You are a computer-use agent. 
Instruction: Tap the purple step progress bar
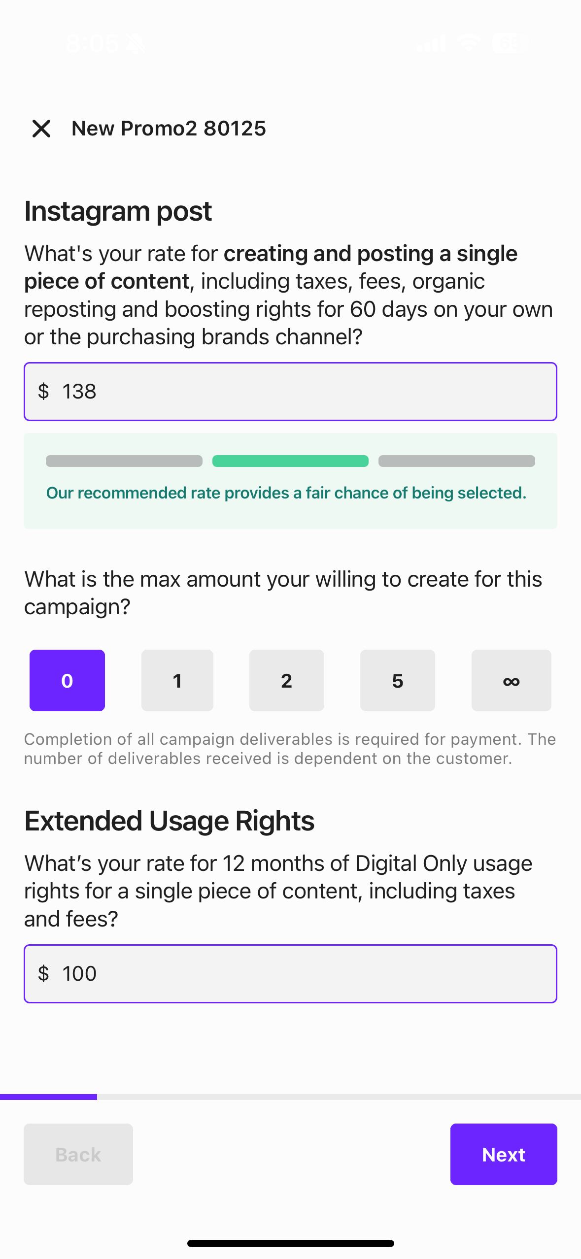48,1096
